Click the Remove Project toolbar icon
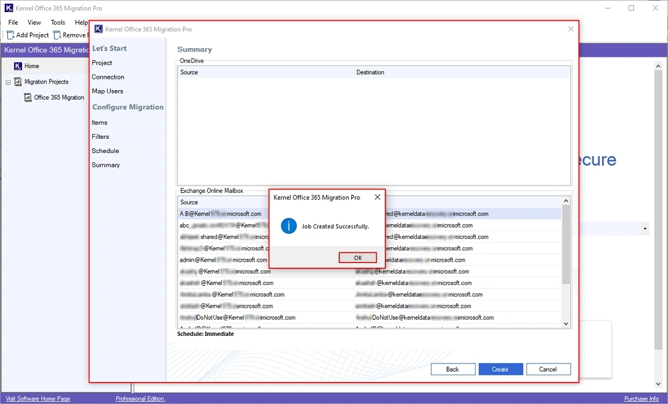 [x=57, y=35]
